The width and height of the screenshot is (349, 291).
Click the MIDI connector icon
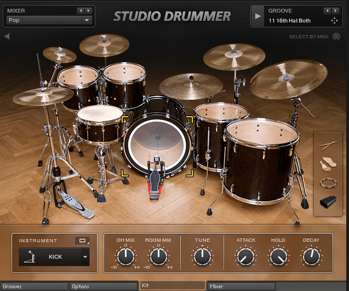click(x=336, y=37)
